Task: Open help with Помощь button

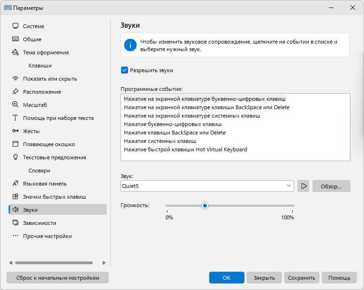Action: (339, 277)
